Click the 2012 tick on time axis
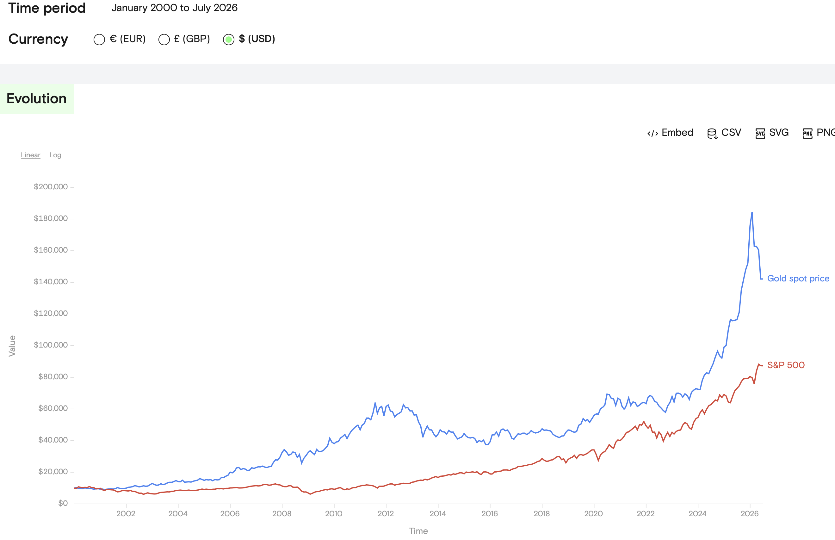Viewport: 835px width, 540px height. (386, 514)
